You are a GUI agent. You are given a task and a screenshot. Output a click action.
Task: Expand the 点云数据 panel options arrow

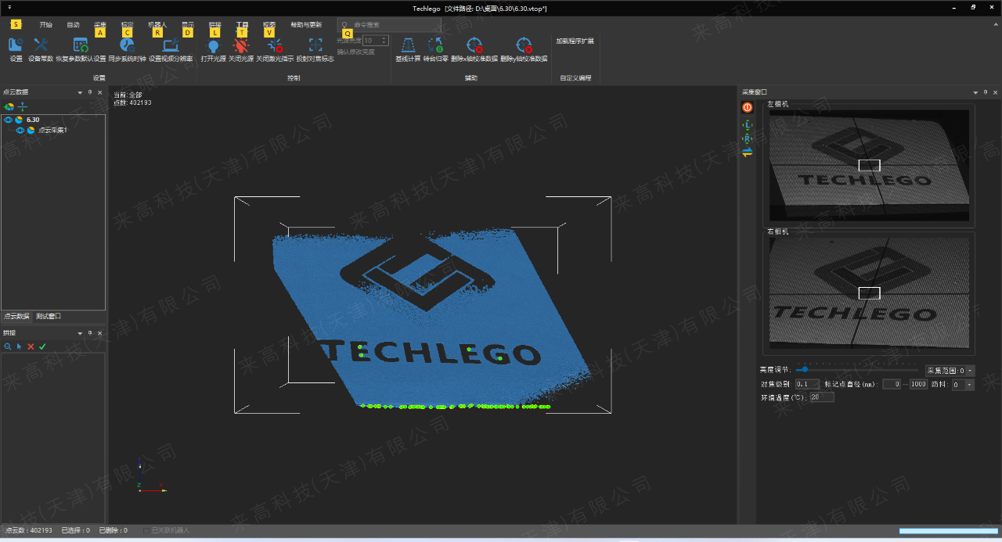click(x=80, y=92)
